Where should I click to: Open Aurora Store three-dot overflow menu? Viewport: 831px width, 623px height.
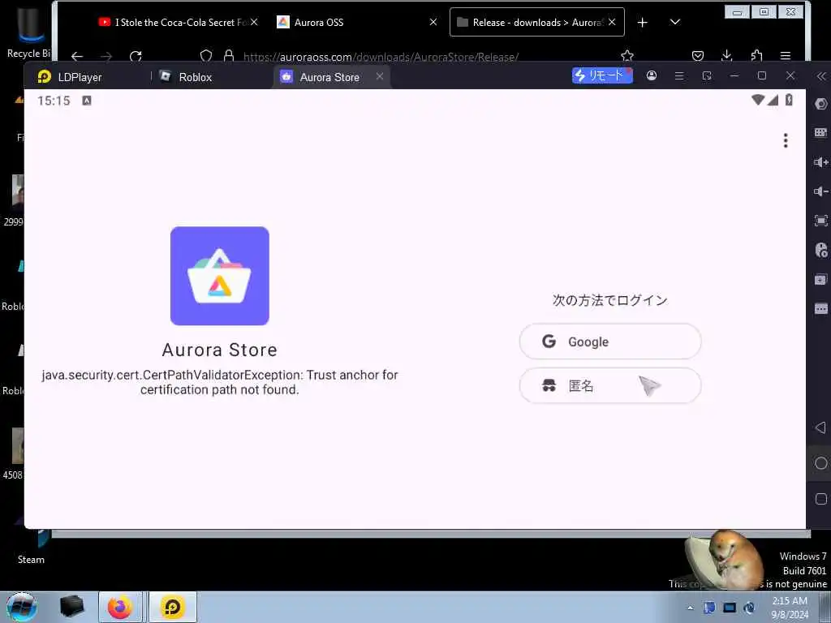pos(786,140)
